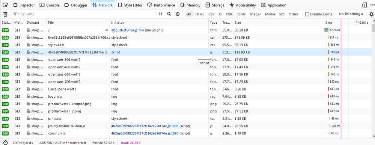This screenshot has width=375, height=145.
Task: Select the print.css request
Action: 186,118
